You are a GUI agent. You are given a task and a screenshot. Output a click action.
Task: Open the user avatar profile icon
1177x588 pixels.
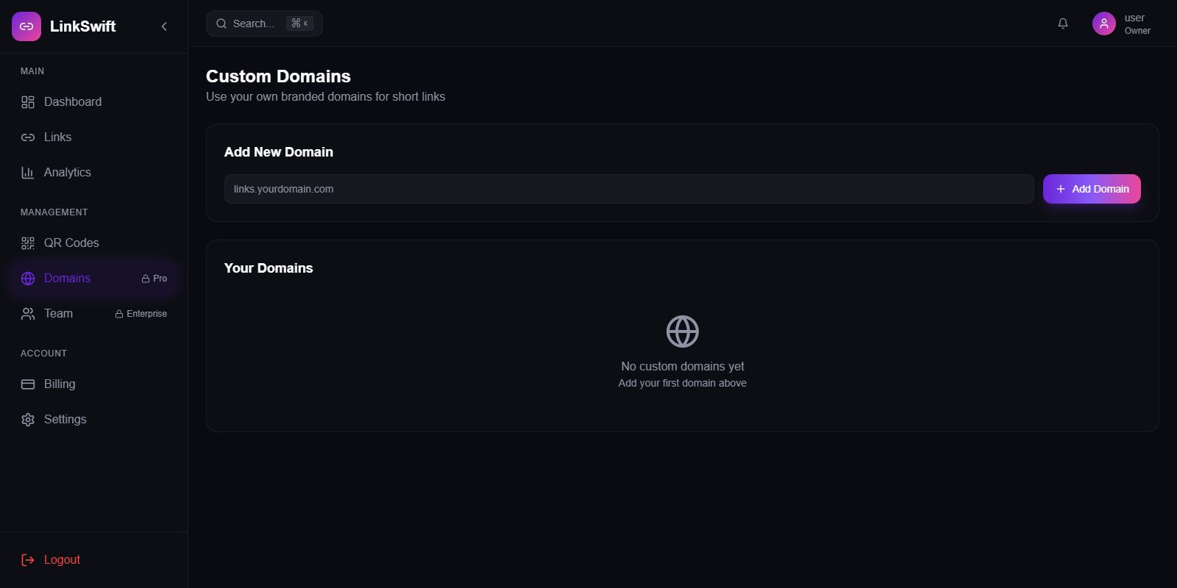click(x=1103, y=24)
